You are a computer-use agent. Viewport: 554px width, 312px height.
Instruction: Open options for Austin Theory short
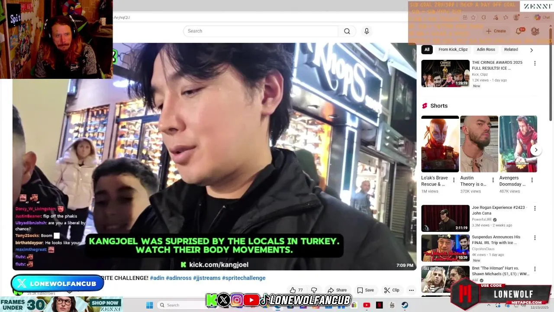[x=493, y=180]
